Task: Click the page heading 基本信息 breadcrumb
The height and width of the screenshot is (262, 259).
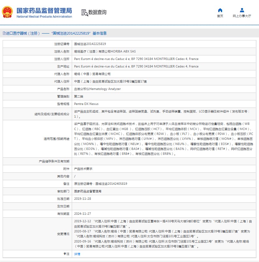Action: (99, 33)
